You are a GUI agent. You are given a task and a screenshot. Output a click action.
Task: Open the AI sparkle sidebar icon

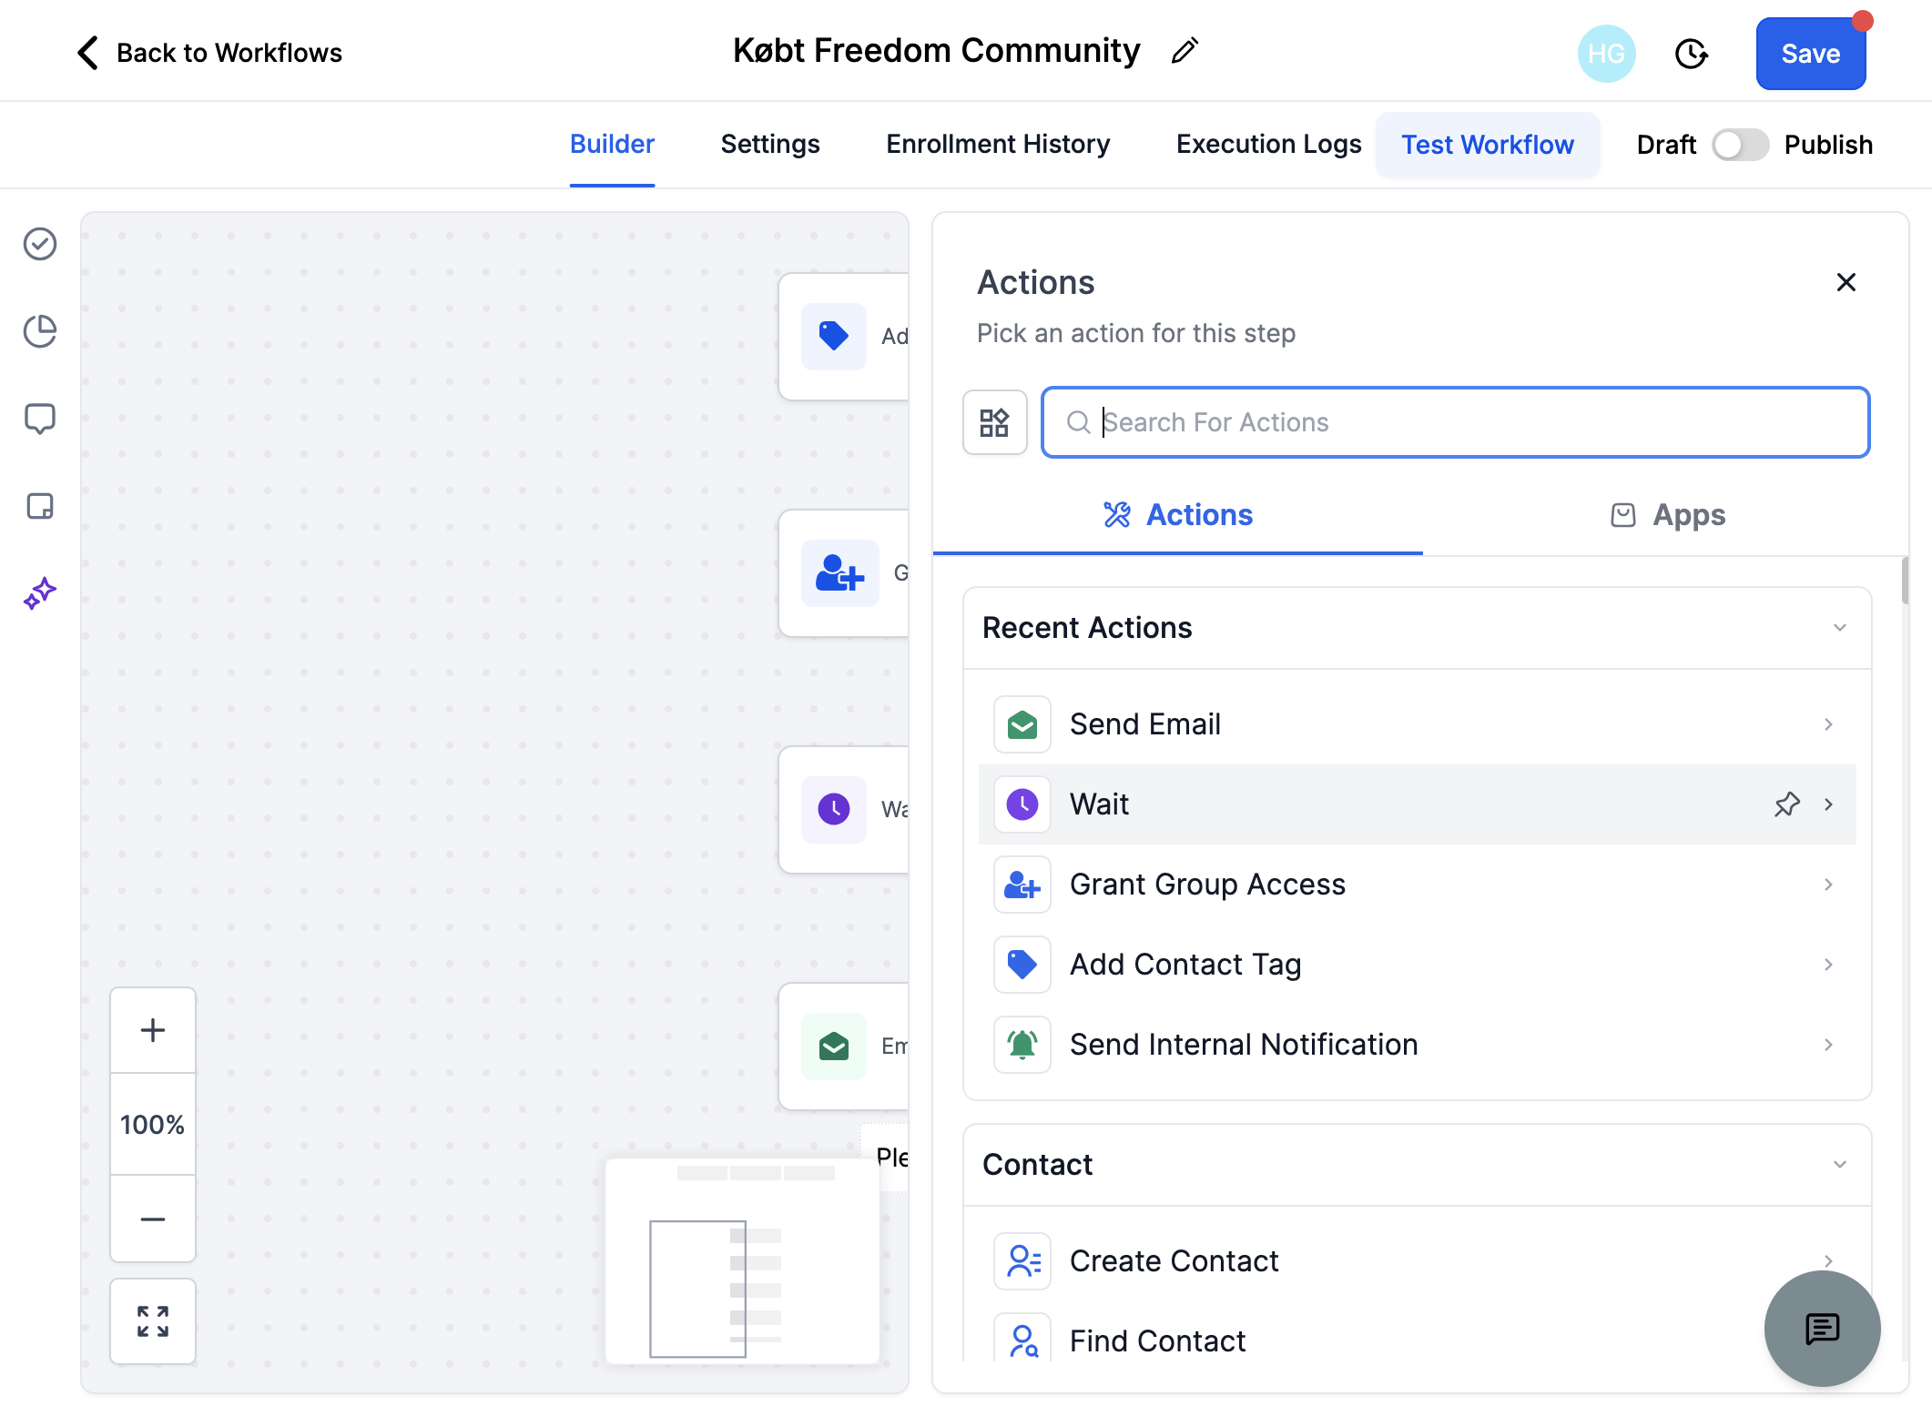(x=40, y=593)
